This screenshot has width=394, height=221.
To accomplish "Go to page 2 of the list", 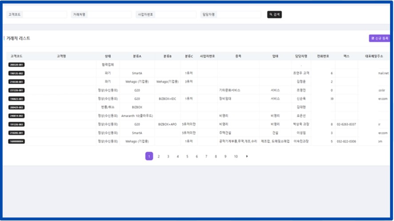I will pyautogui.click(x=159, y=156).
